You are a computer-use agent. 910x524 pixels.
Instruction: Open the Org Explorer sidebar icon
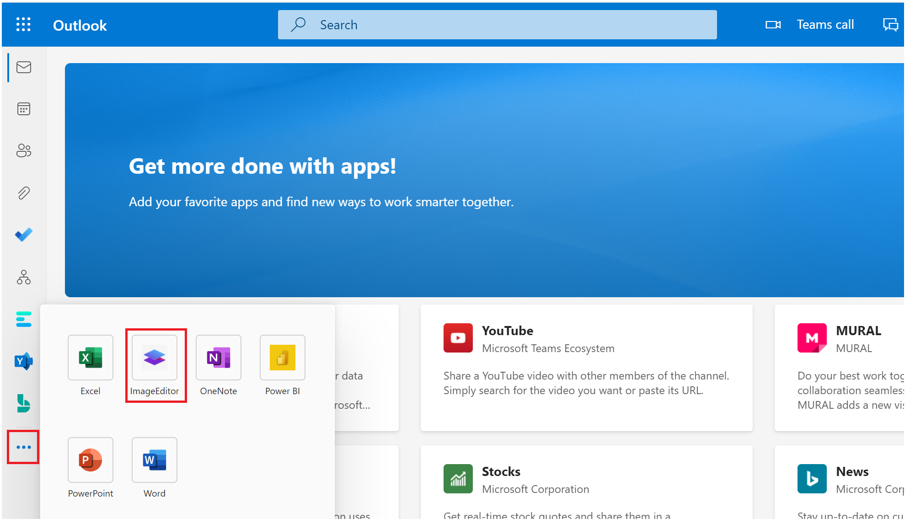(24, 277)
